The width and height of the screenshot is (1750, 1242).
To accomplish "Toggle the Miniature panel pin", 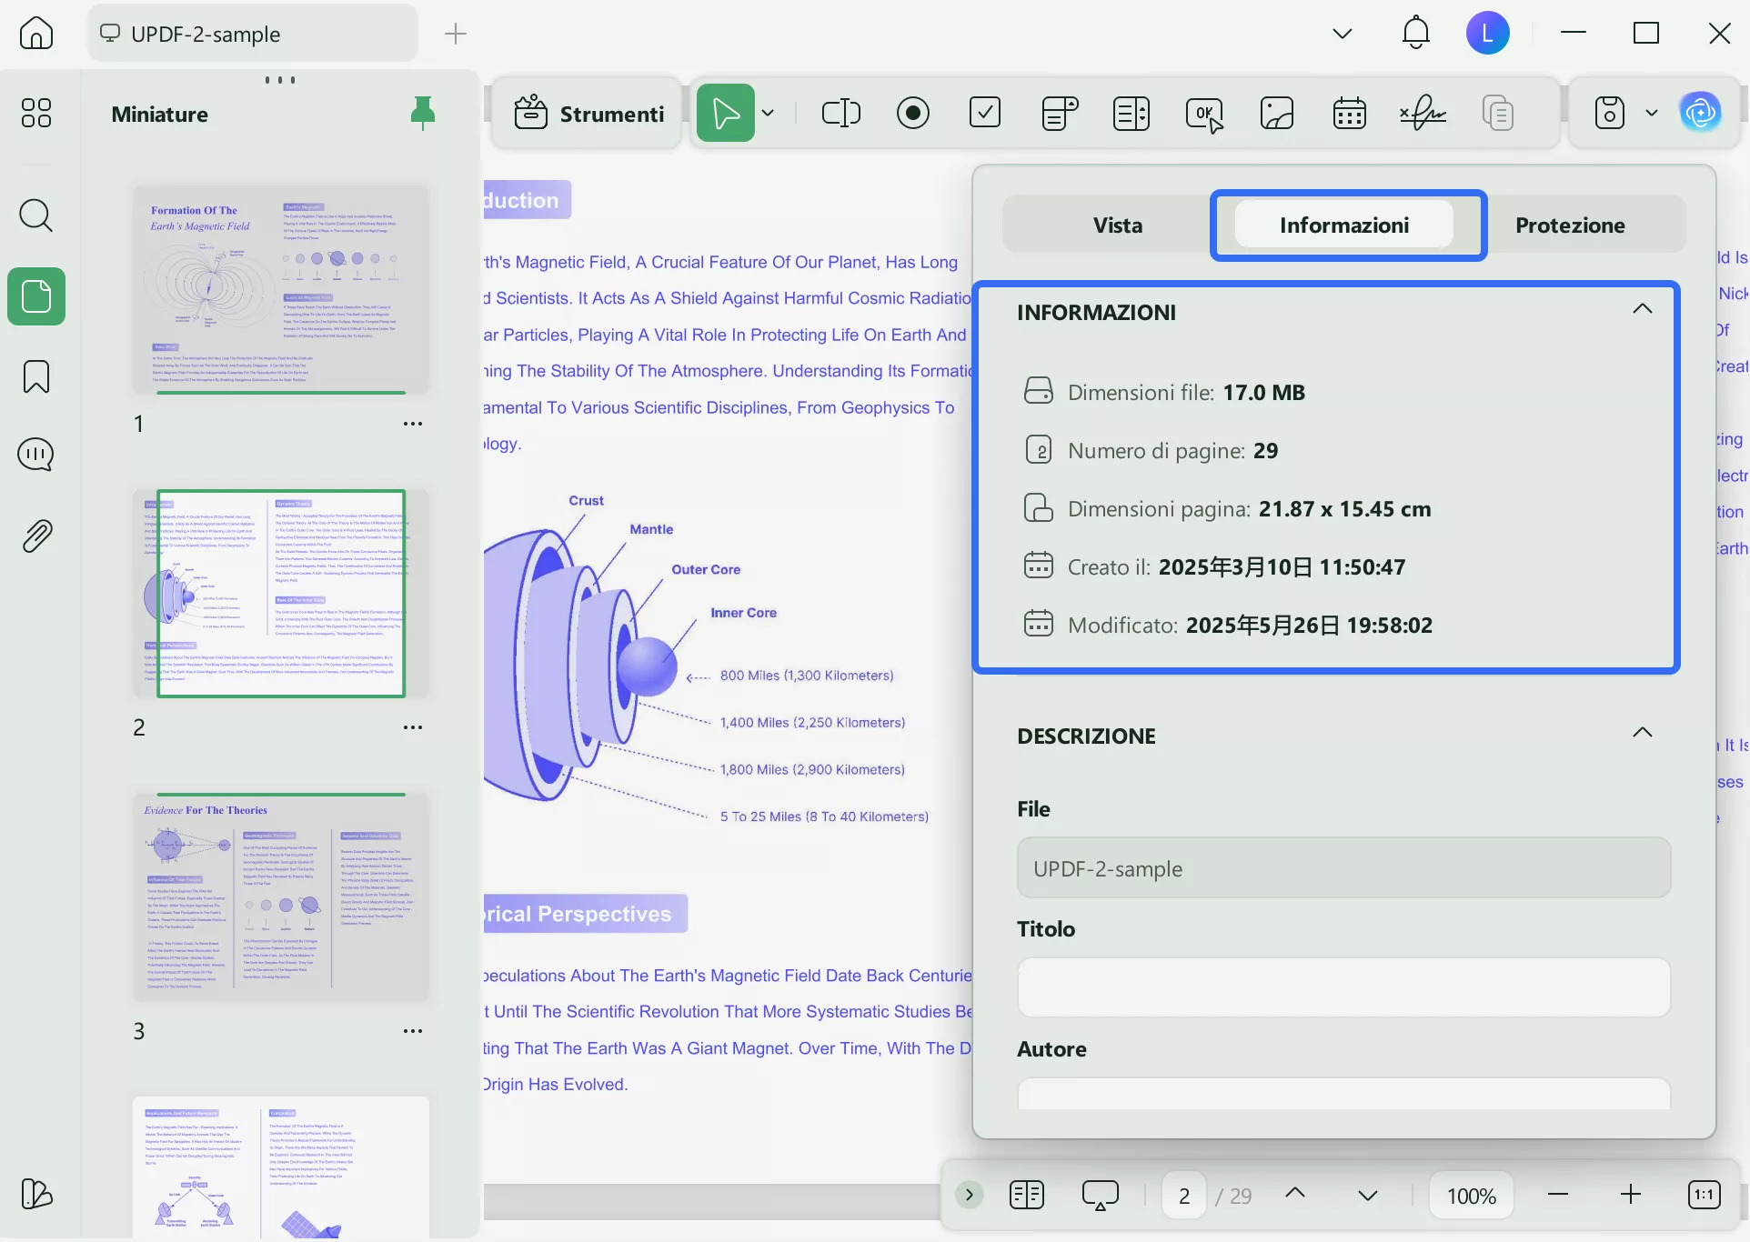I will point(423,114).
